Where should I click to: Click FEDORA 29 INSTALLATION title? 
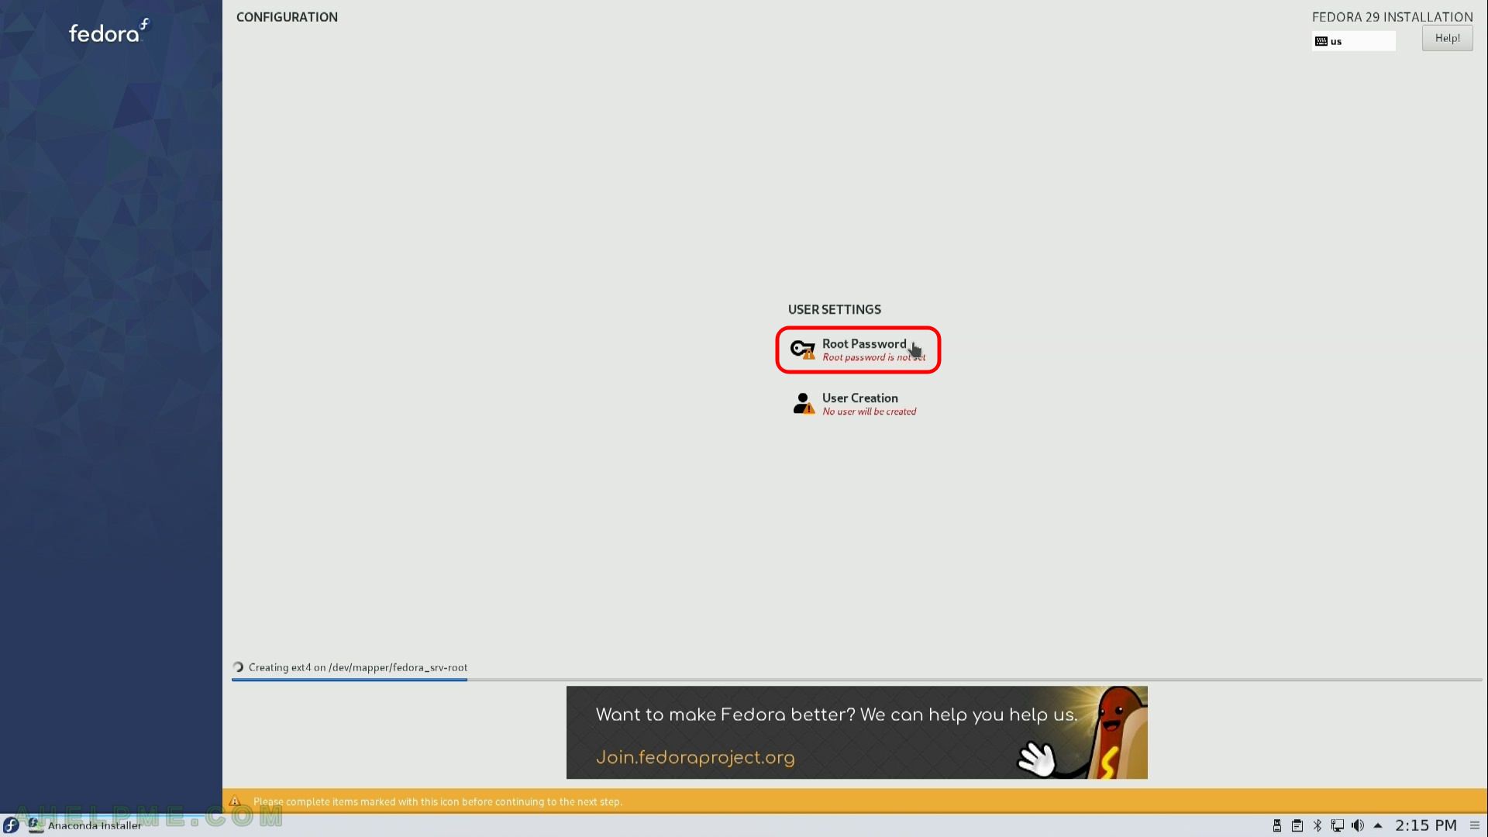(x=1392, y=17)
